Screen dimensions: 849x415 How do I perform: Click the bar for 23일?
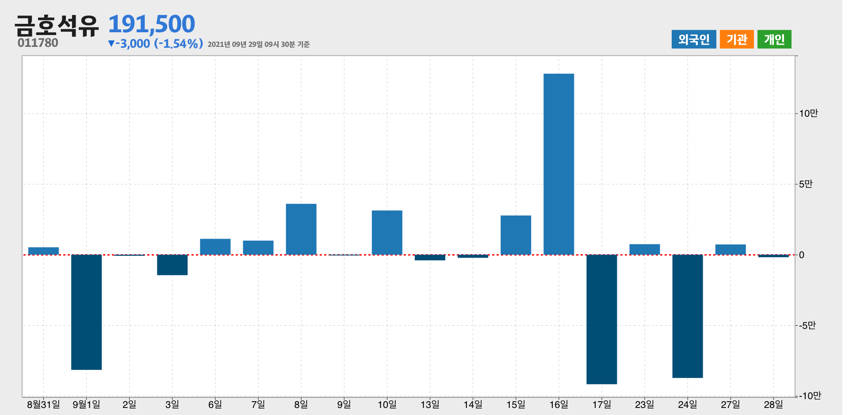tap(644, 250)
